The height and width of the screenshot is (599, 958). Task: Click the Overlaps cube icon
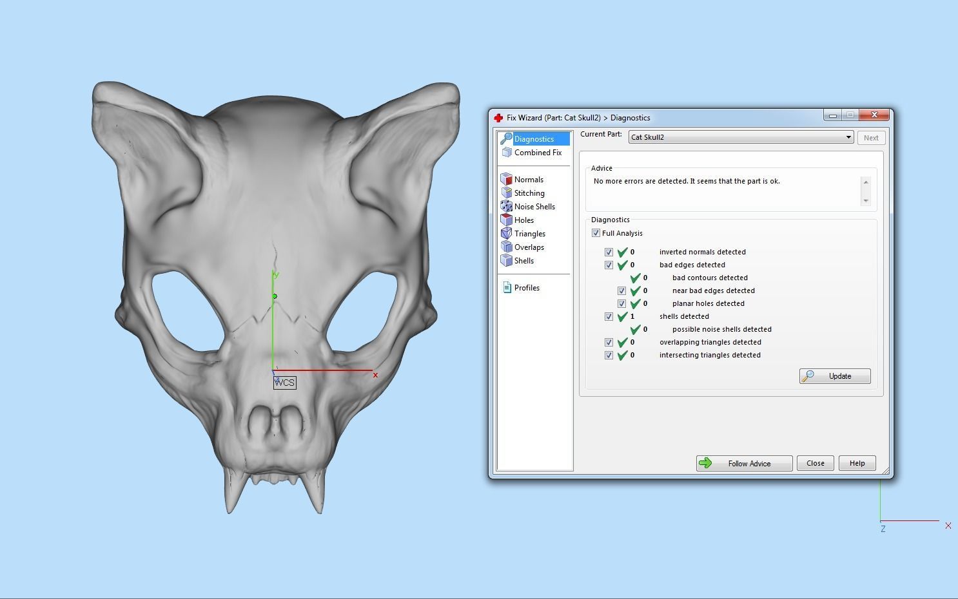(x=507, y=247)
